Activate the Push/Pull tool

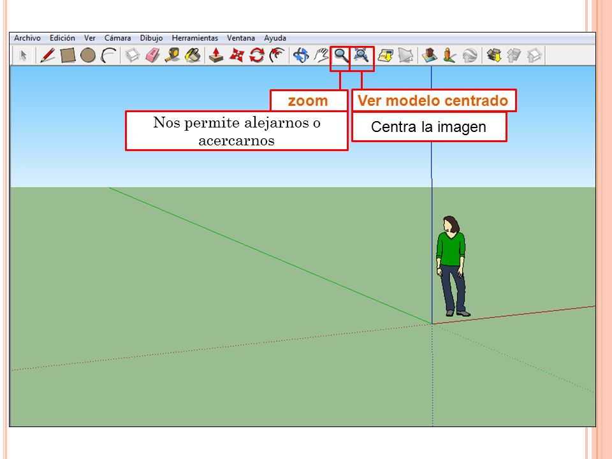click(216, 55)
